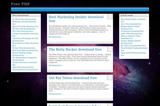Open the Free PDF site title

21,4
